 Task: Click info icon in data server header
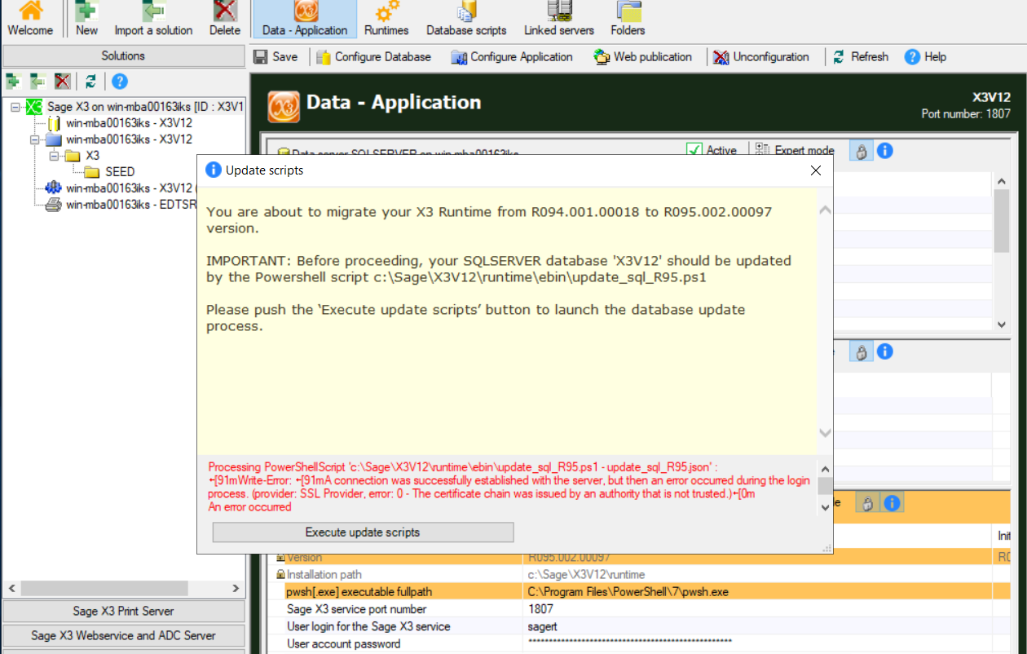pos(884,151)
